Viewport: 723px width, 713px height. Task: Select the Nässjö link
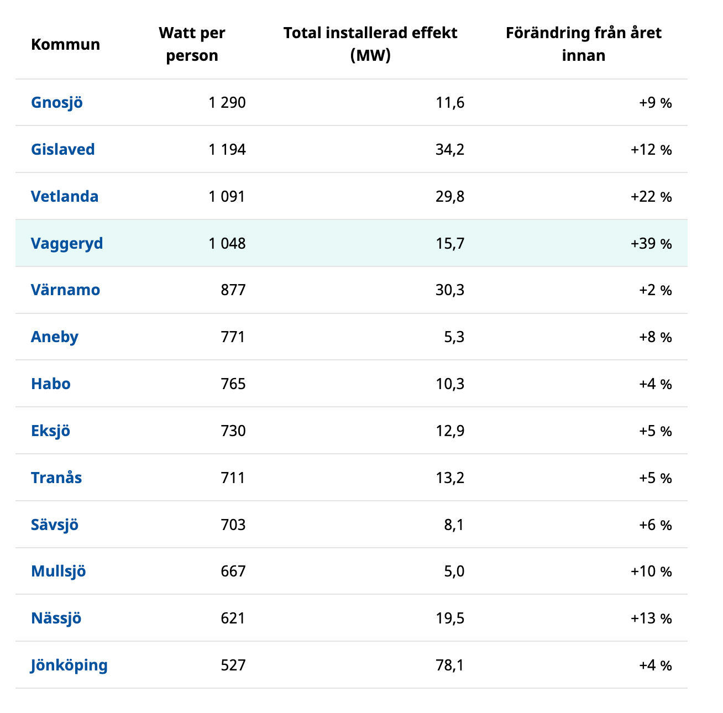(x=56, y=618)
